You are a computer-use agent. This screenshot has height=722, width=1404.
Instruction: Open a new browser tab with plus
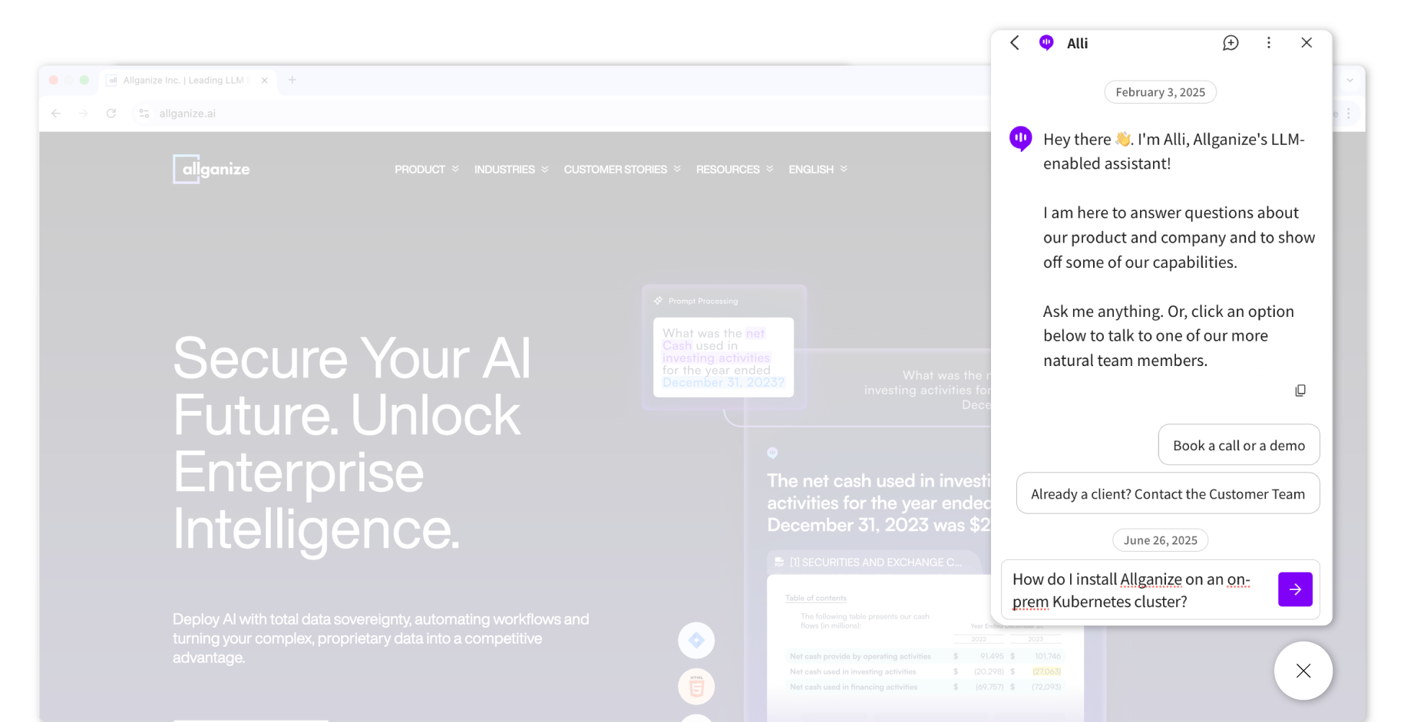click(292, 80)
